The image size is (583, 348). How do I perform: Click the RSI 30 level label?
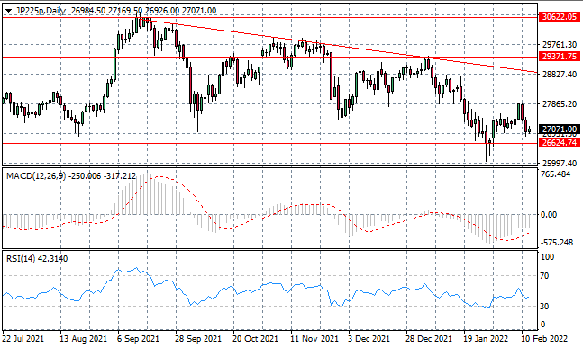(544, 306)
